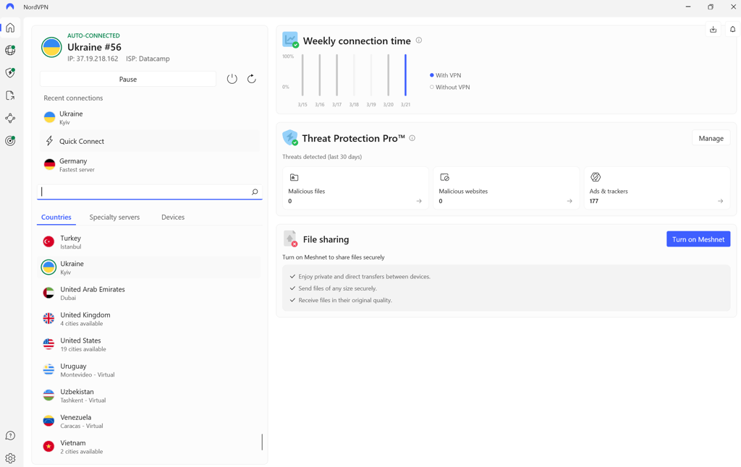
Task: Maximize the NordVPN window
Action: (711, 7)
